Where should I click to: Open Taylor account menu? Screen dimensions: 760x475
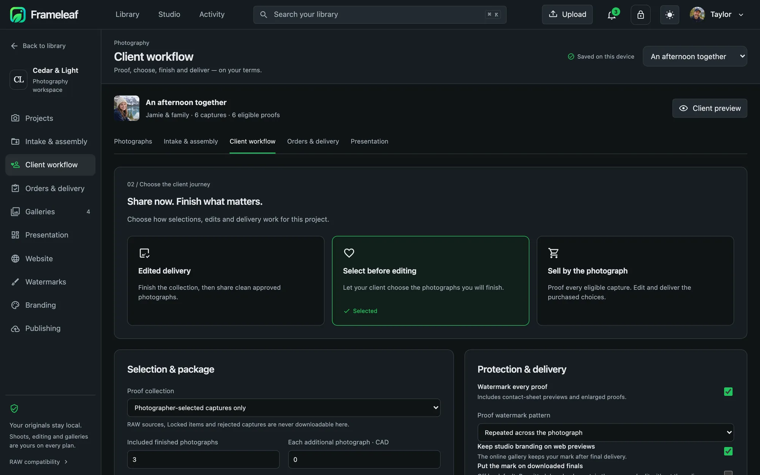(717, 14)
